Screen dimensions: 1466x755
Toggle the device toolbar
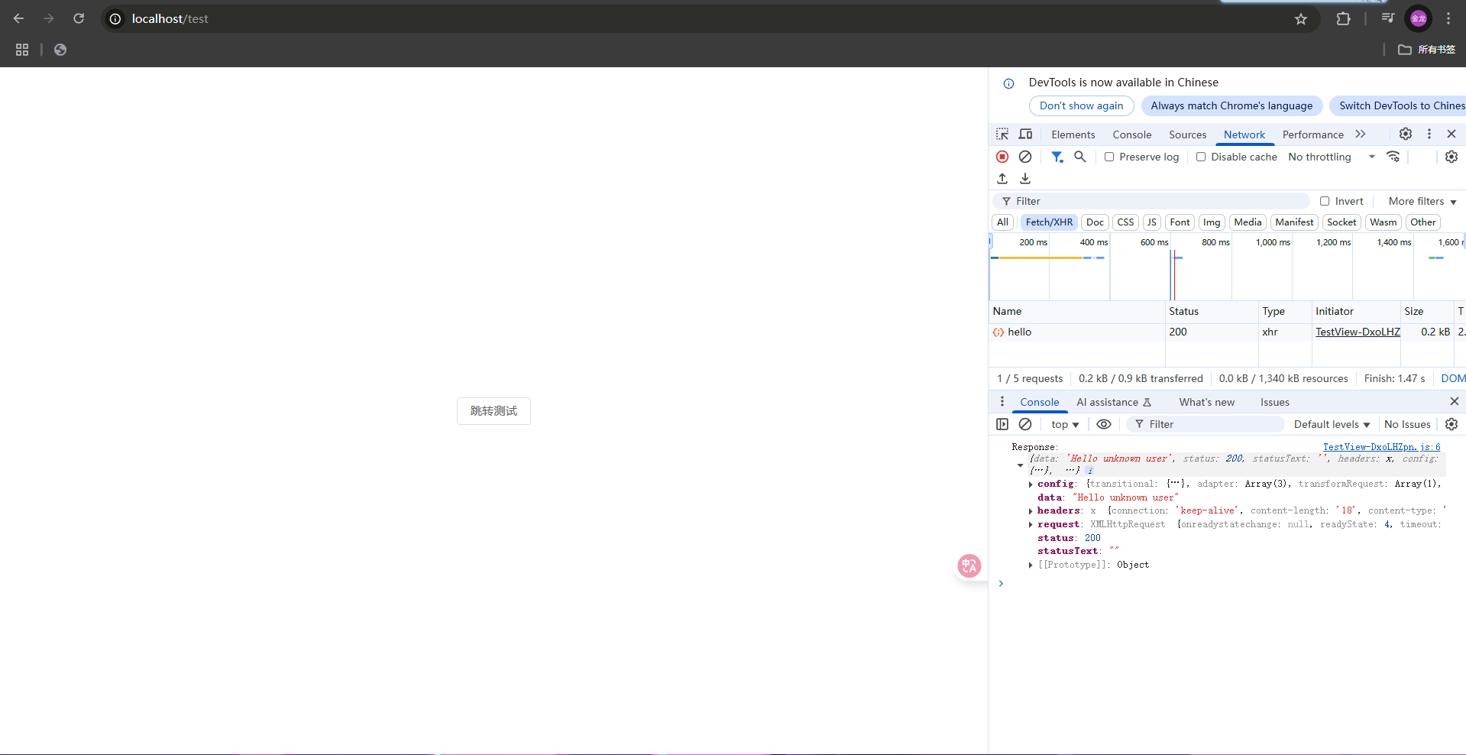click(x=1025, y=134)
